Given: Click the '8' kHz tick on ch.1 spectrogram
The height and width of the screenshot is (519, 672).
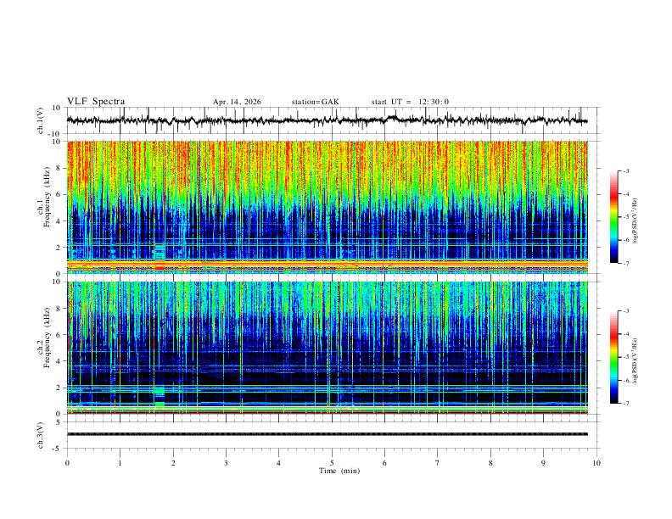Looking at the screenshot, I should (59, 168).
